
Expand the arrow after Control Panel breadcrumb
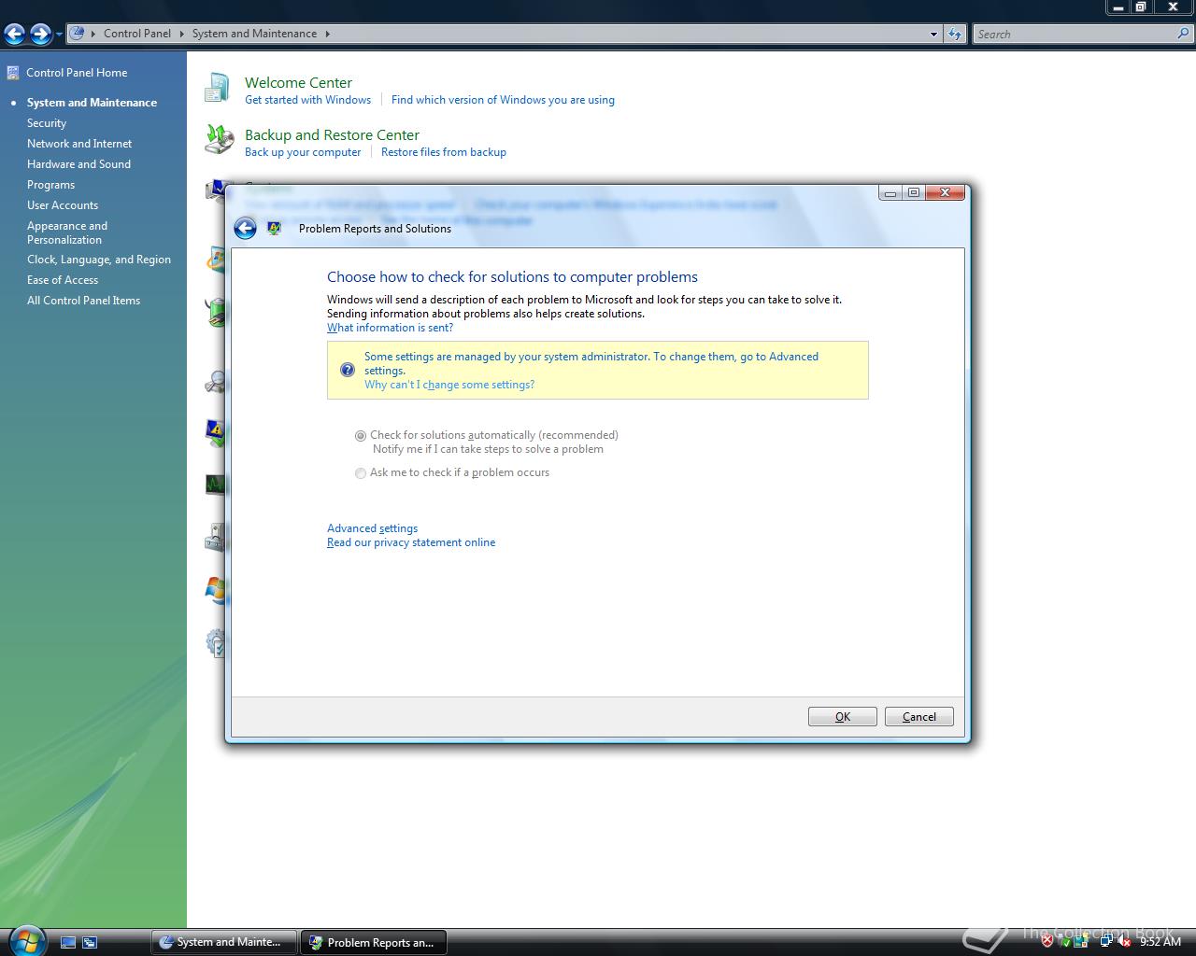click(x=181, y=34)
